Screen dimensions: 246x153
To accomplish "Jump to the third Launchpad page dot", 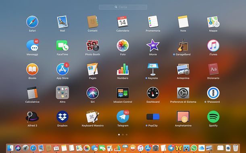I will pyautogui.click(x=127, y=135).
